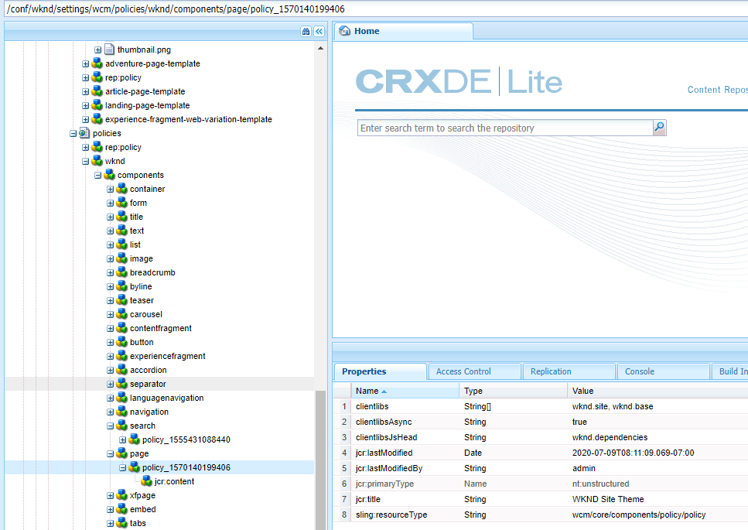Select the jcr:lastModifiedBy property row
Viewport: 748px width, 530px height.
540,468
